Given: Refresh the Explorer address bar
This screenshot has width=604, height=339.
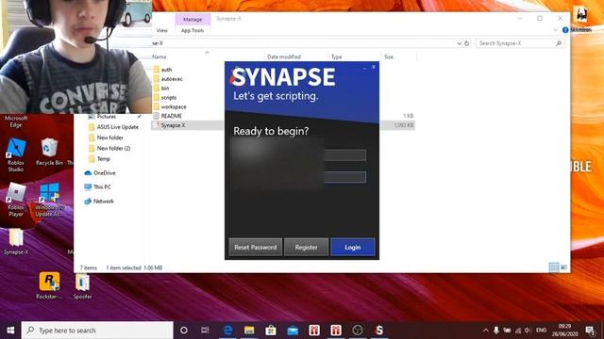Looking at the screenshot, I should 467,43.
